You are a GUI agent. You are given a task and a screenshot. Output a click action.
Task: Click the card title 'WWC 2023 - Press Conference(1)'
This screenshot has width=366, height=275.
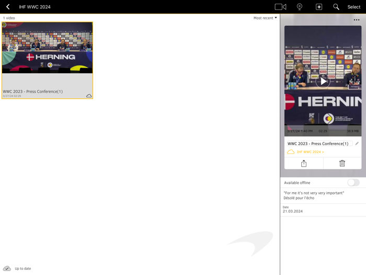[x=32, y=92]
